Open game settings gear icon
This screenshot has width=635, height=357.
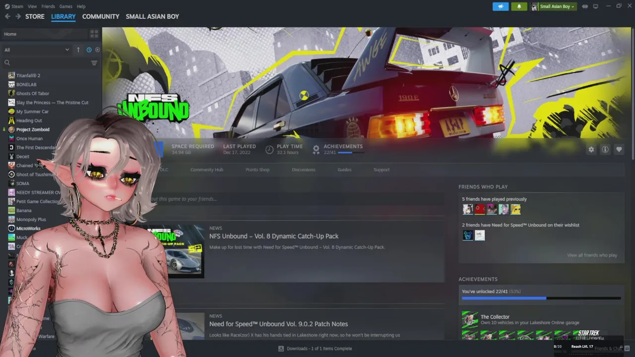[x=591, y=149]
